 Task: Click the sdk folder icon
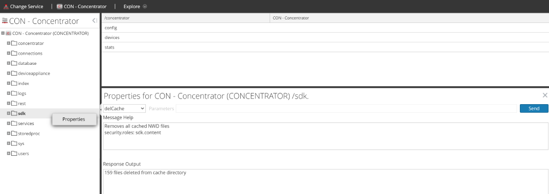(x=14, y=113)
